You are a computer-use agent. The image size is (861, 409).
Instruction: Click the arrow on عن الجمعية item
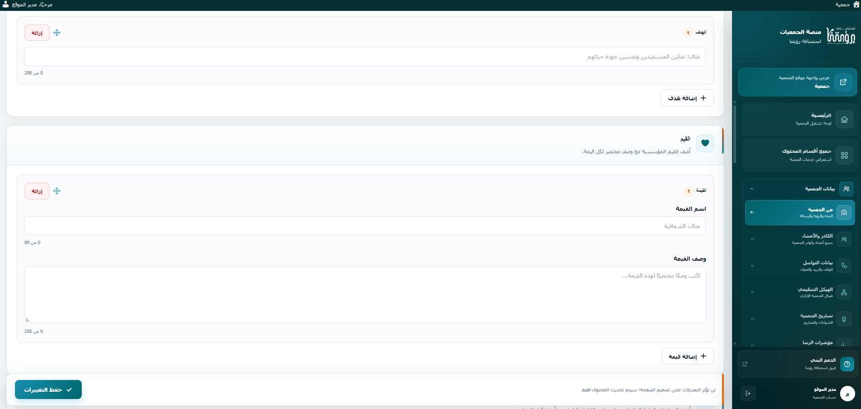[x=752, y=212]
